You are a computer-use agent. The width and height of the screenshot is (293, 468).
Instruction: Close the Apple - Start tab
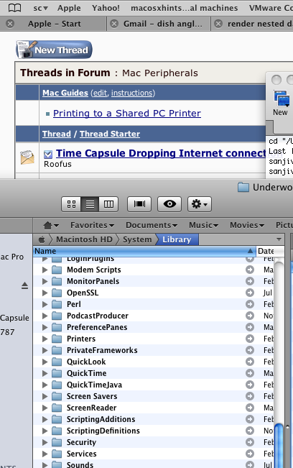pyautogui.click(x=10, y=24)
